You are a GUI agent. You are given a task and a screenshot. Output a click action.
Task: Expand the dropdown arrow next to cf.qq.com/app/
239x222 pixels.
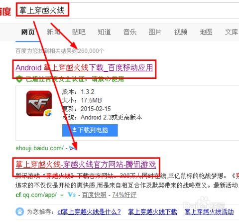click(x=62, y=196)
